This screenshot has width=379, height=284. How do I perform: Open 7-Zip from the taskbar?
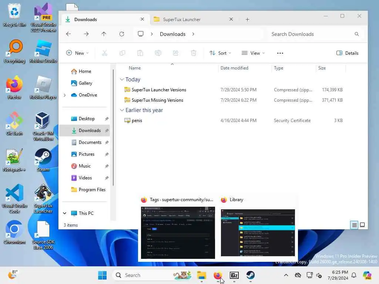pyautogui.click(x=234, y=275)
